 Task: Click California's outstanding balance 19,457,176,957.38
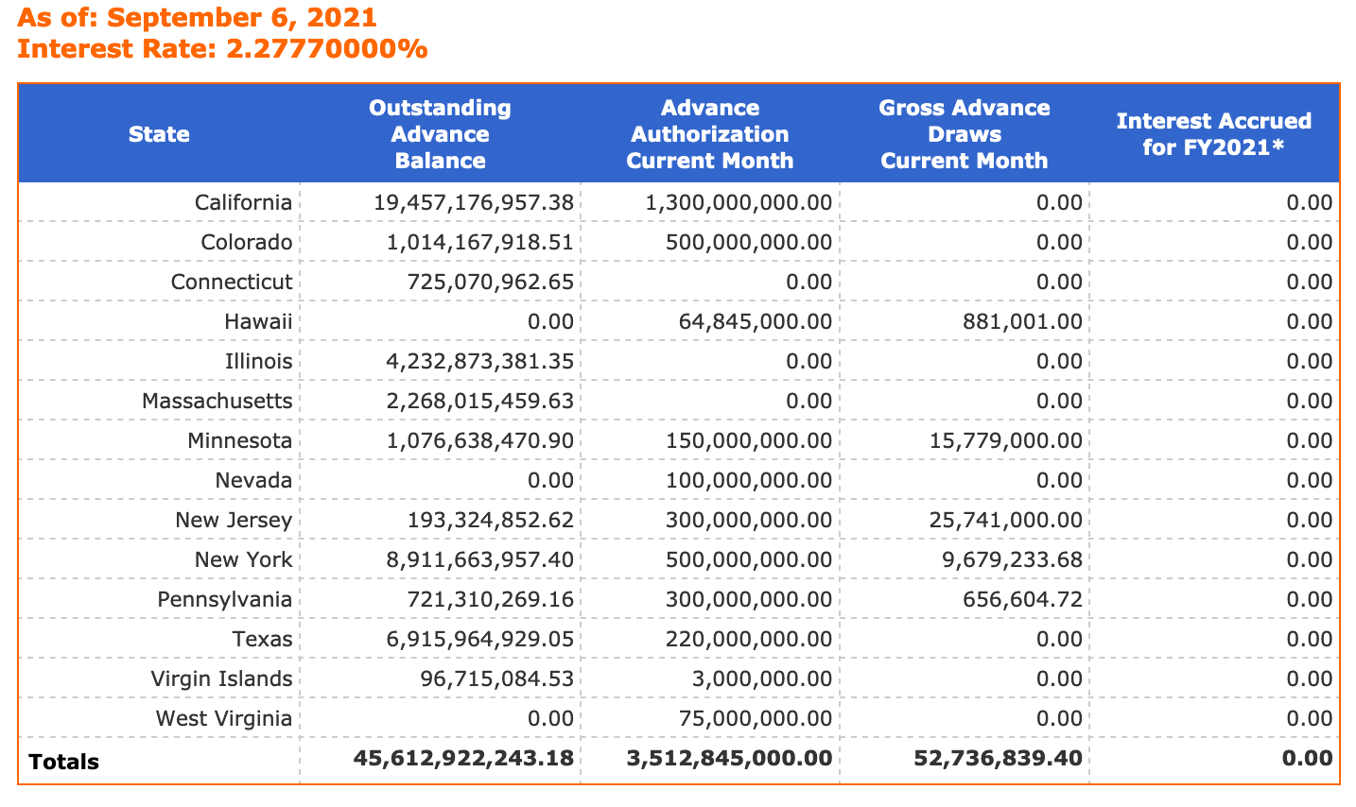(473, 202)
